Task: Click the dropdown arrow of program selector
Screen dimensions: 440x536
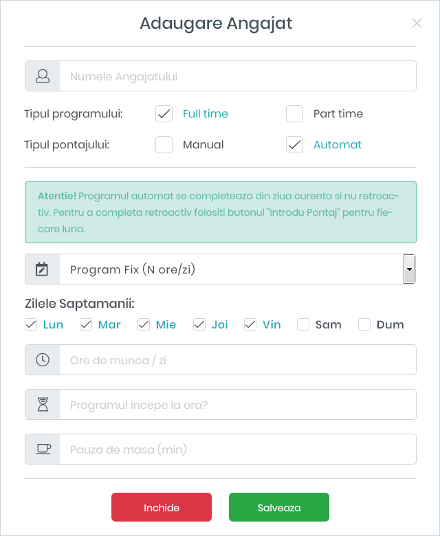Action: [x=410, y=269]
